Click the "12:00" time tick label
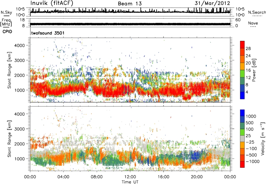 130,177
